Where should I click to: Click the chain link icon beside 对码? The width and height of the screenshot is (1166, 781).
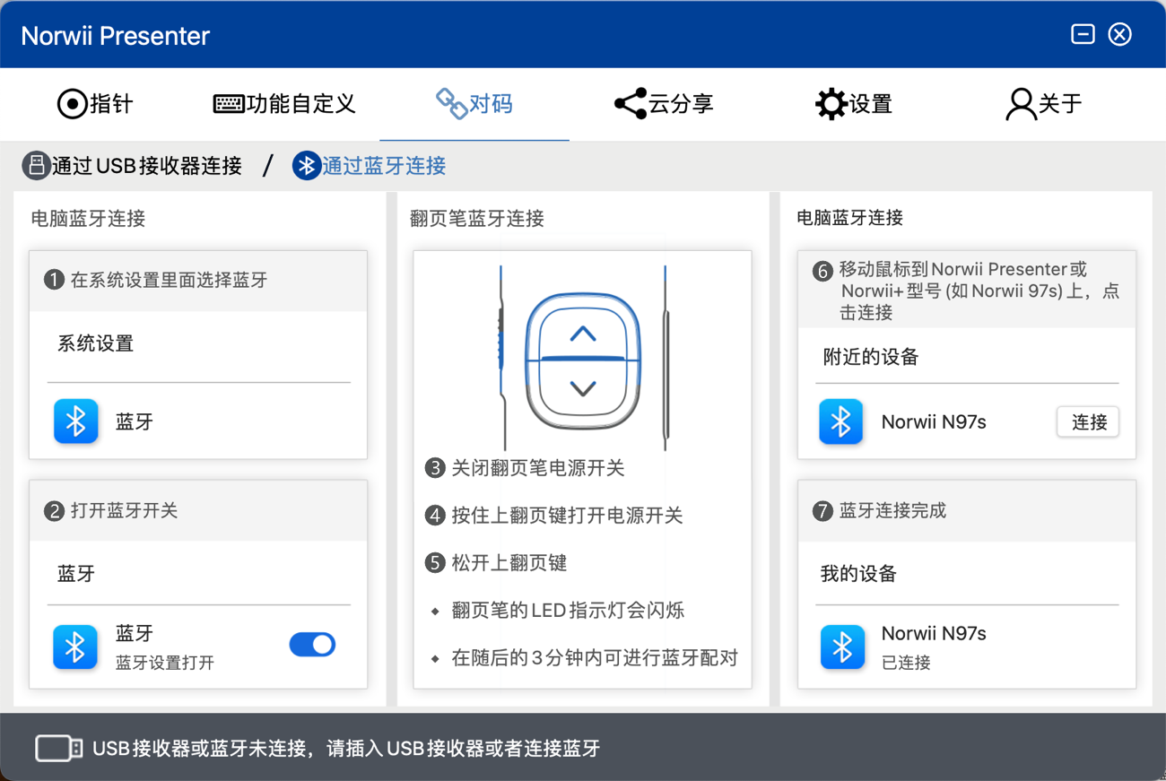click(x=451, y=104)
